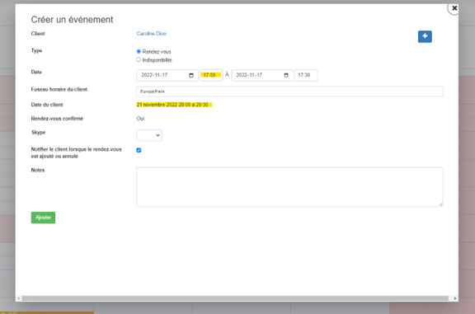
Task: Click the blue plus button to add client
Action: [425, 36]
